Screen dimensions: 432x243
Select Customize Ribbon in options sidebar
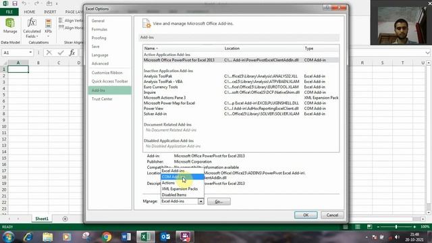[109, 73]
